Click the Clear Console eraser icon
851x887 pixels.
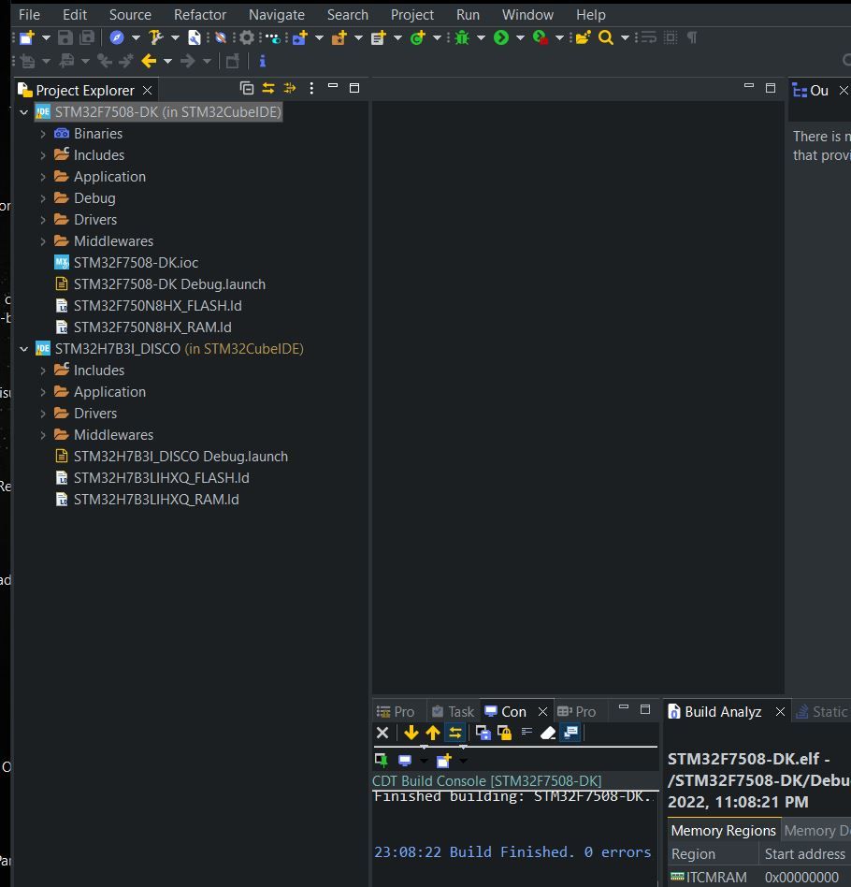point(548,734)
